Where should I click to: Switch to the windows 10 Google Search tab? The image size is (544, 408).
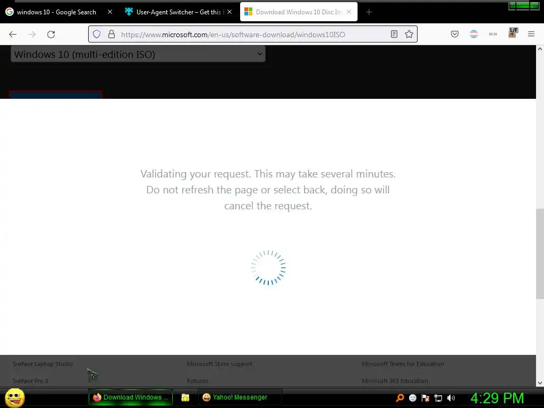tap(56, 12)
